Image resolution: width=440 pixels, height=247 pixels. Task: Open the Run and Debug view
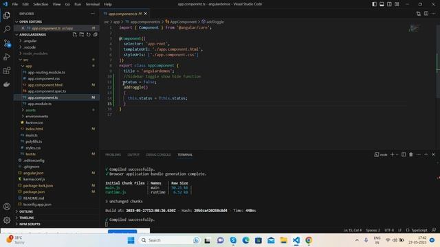(7, 57)
